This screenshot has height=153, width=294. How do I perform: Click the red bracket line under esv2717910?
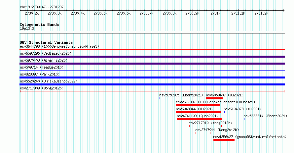[205, 126]
